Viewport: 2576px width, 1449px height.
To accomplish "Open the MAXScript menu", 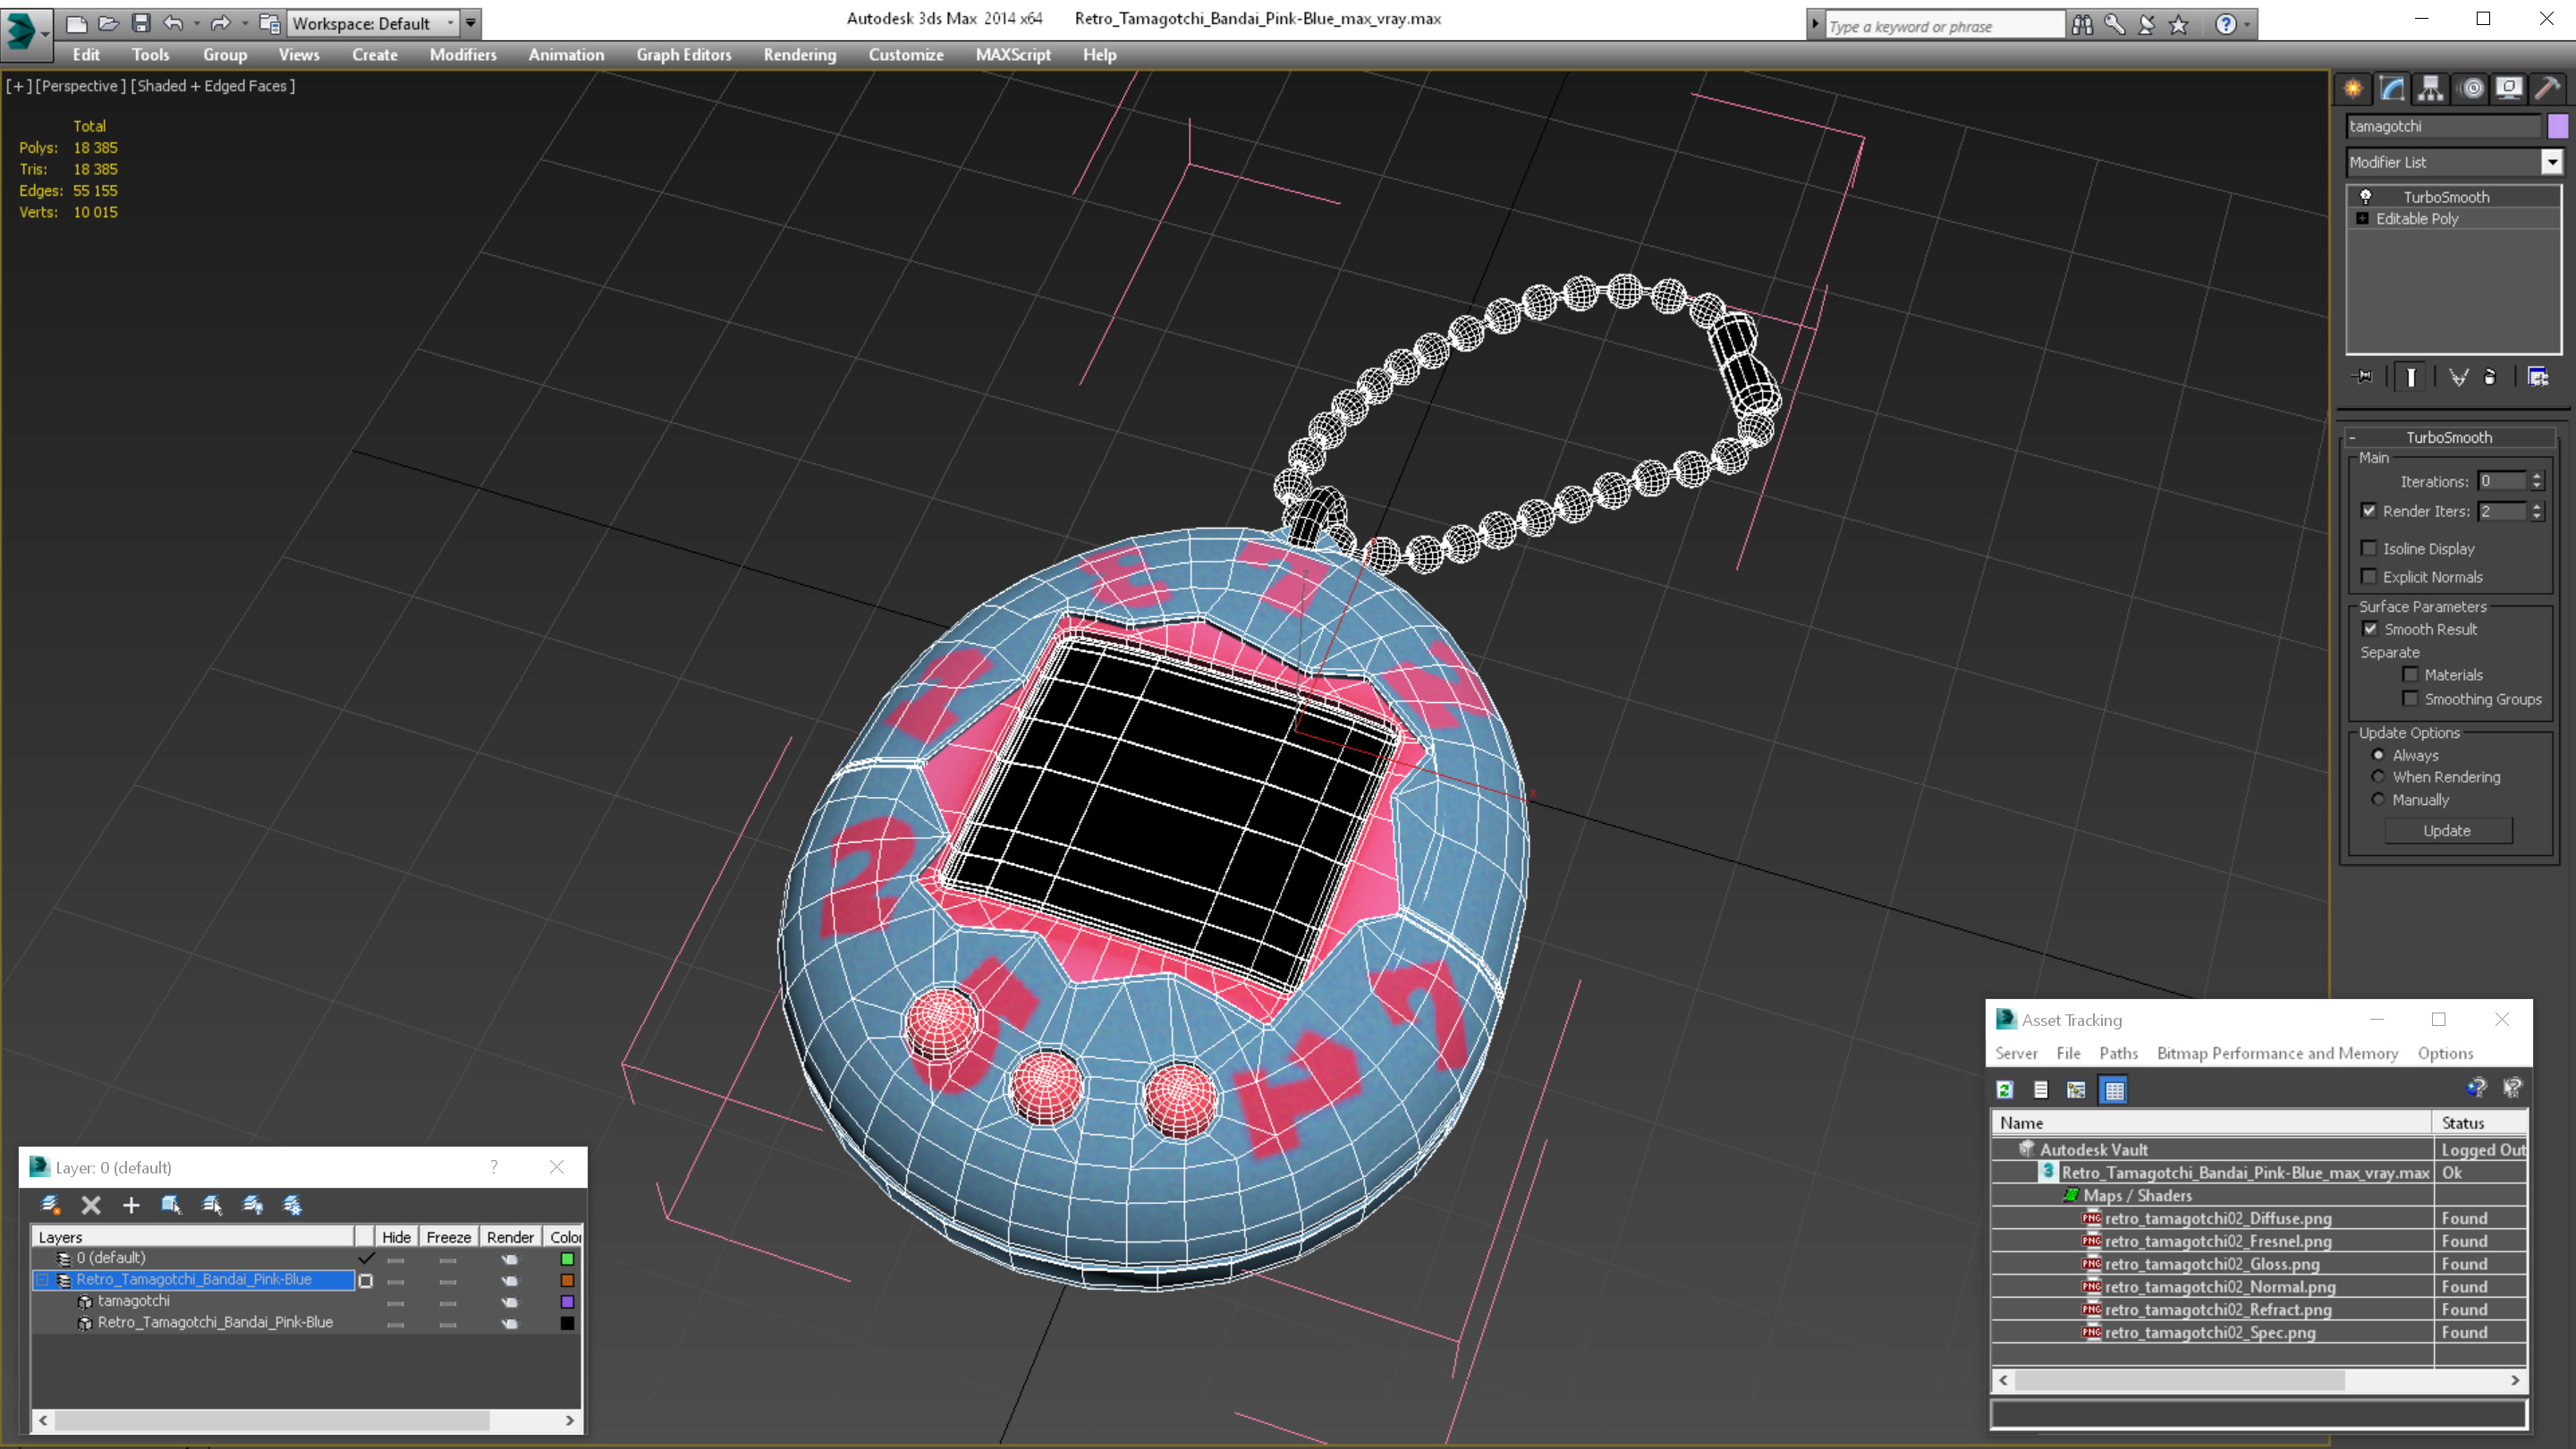I will point(1013,55).
